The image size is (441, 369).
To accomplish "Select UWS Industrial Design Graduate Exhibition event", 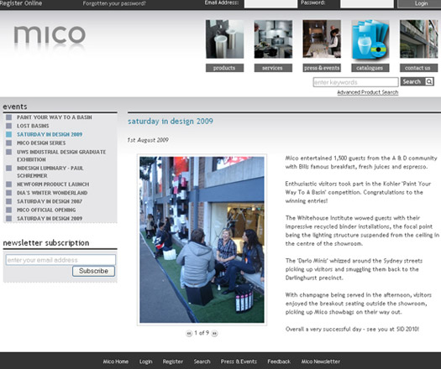I will 61,156.
